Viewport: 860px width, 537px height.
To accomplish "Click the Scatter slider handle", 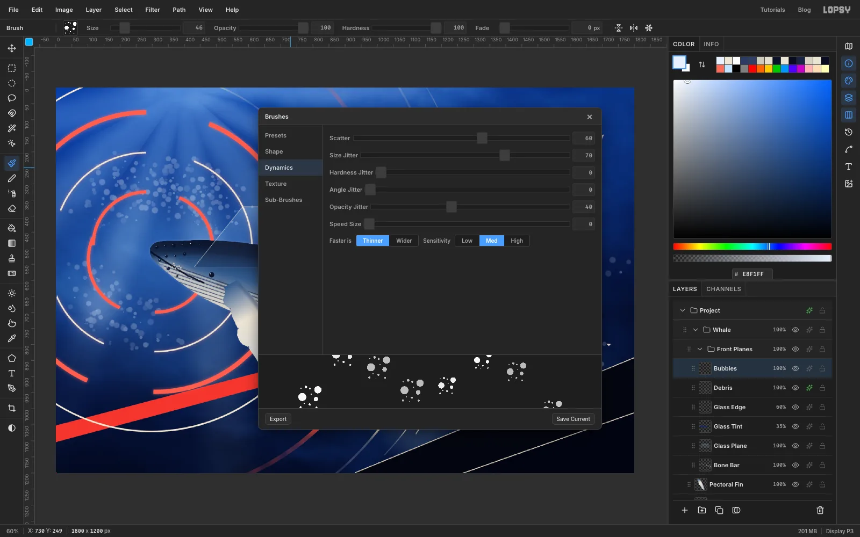I will point(482,138).
